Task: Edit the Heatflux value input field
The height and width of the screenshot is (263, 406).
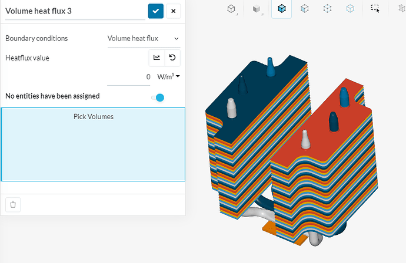Action: pos(129,77)
